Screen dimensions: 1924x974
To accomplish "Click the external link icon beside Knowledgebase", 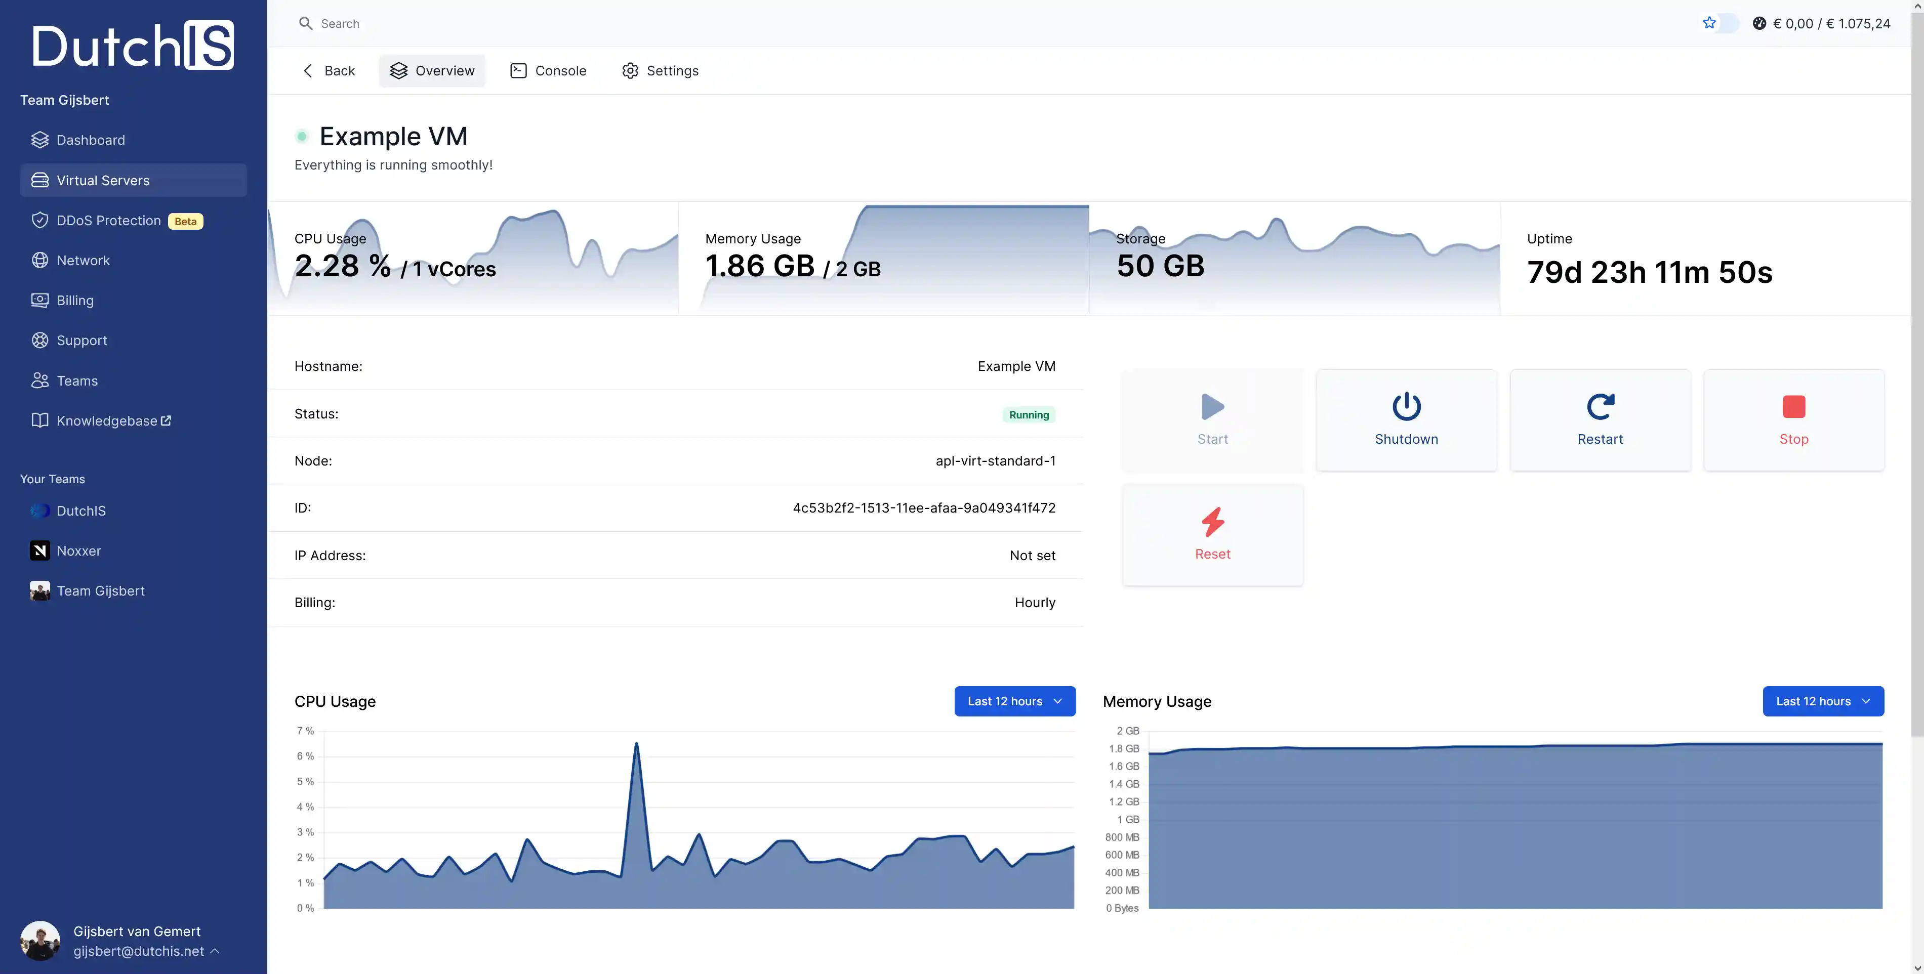I will pos(166,420).
